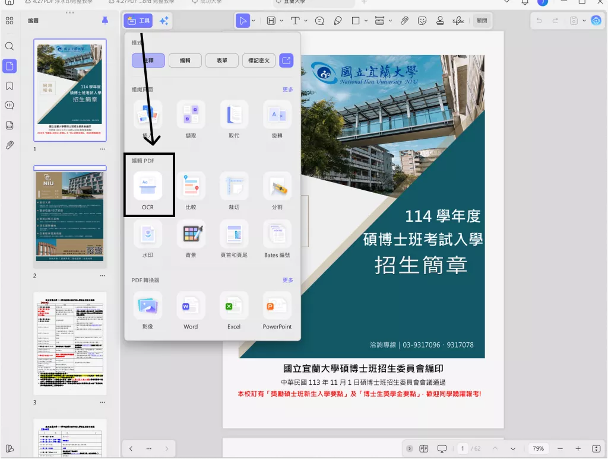Open page 1 thumbnail options menu
The image size is (608, 459).
(x=102, y=149)
